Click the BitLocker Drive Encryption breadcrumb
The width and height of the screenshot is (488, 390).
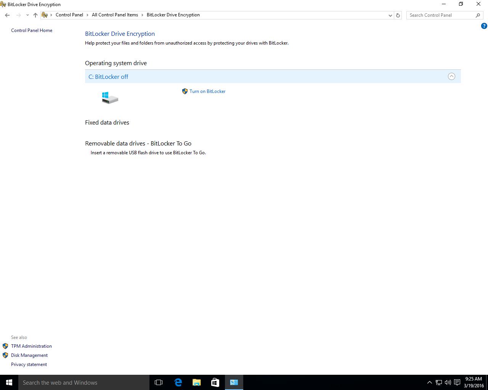tap(173, 15)
